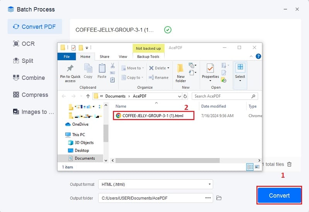Click Documents in the address breadcrumb
Image resolution: width=309 pixels, height=212 pixels.
coord(115,96)
